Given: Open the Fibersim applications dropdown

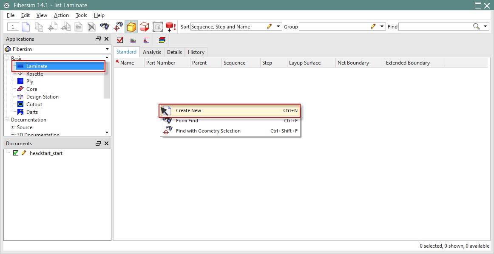Looking at the screenshot, I should coord(107,49).
